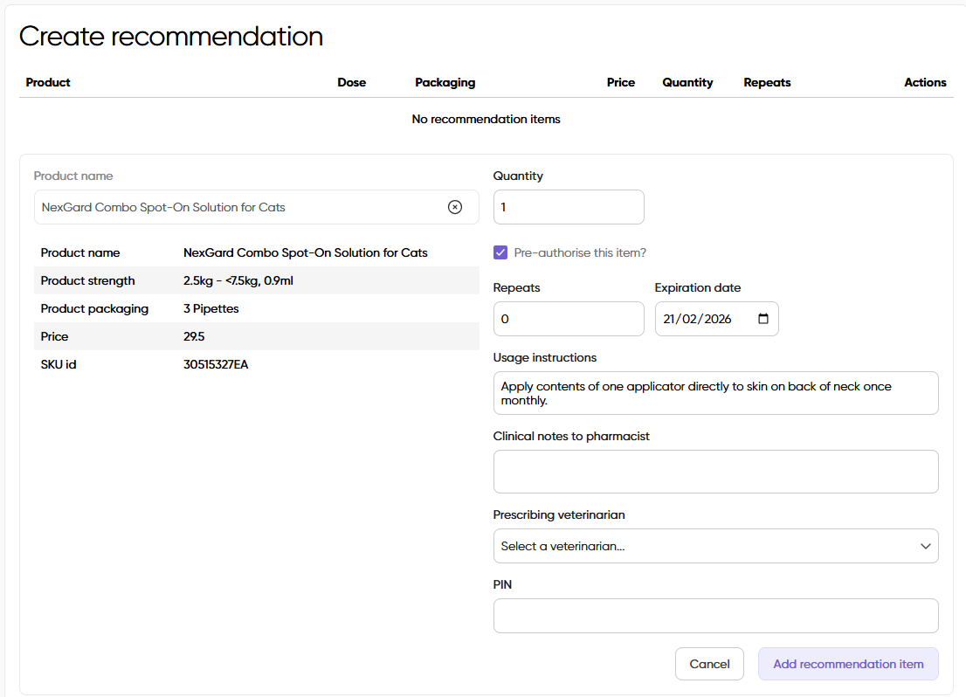
Task: Focus the Repeats number input box
Action: pos(569,319)
